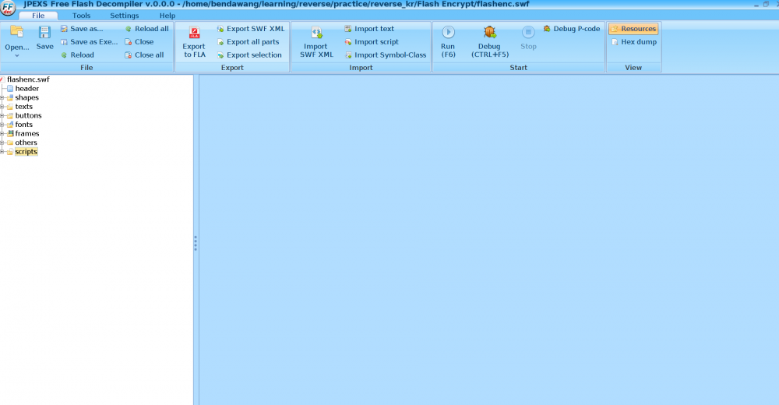
Task: Click the Debug bug icon
Action: point(490,32)
